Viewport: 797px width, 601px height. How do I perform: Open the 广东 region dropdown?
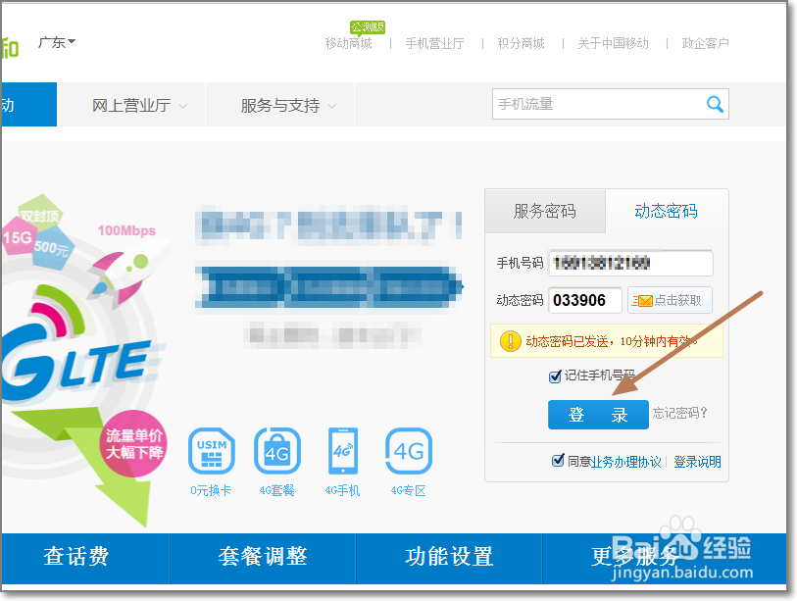point(56,42)
